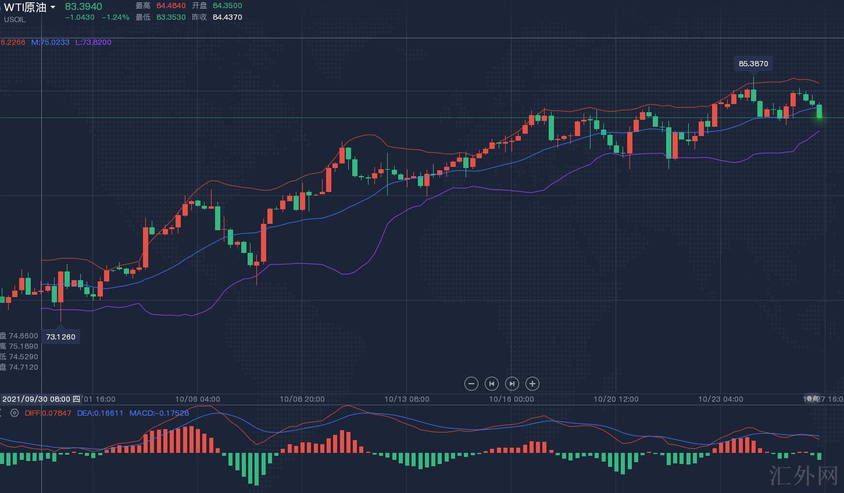The height and width of the screenshot is (493, 844).
Task: Click the 10/13 08:00 time axis label
Action: pos(407,399)
